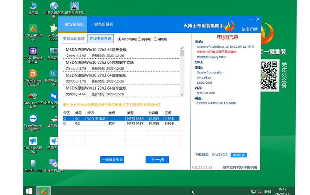Select the D: partition row
The width and height of the screenshot is (310, 195).
(121, 124)
